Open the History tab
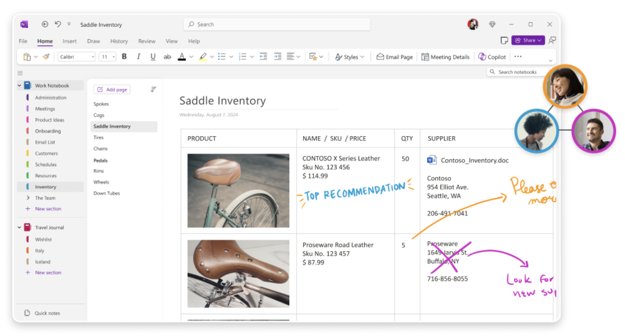625x336 pixels. pyautogui.click(x=119, y=41)
